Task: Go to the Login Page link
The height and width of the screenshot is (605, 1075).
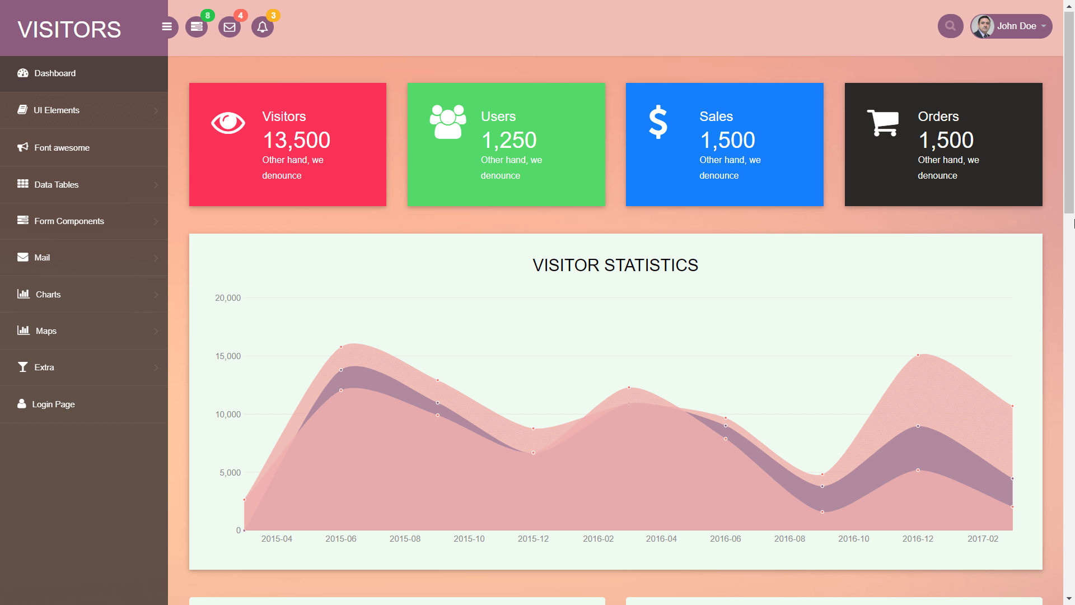Action: coord(53,404)
